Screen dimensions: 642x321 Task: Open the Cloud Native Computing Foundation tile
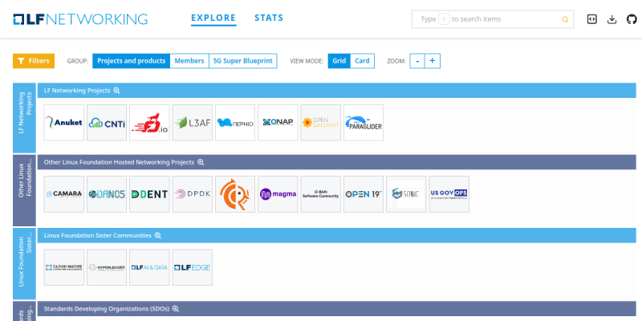[64, 267]
